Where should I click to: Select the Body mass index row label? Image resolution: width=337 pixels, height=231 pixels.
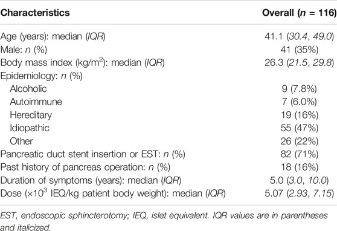[82, 63]
